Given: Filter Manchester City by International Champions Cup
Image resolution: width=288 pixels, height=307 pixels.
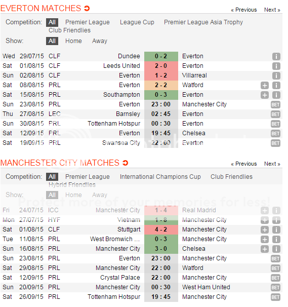Looking at the screenshot, I should [160, 177].
